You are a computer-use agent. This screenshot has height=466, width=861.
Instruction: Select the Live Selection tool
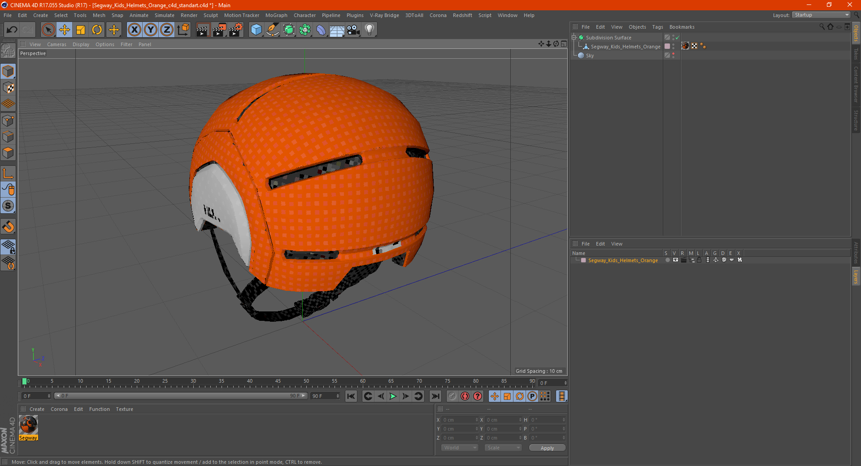[48, 30]
